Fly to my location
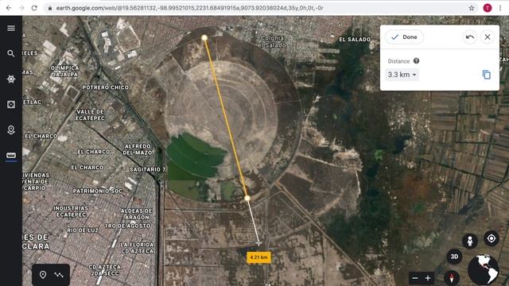 coord(492,238)
